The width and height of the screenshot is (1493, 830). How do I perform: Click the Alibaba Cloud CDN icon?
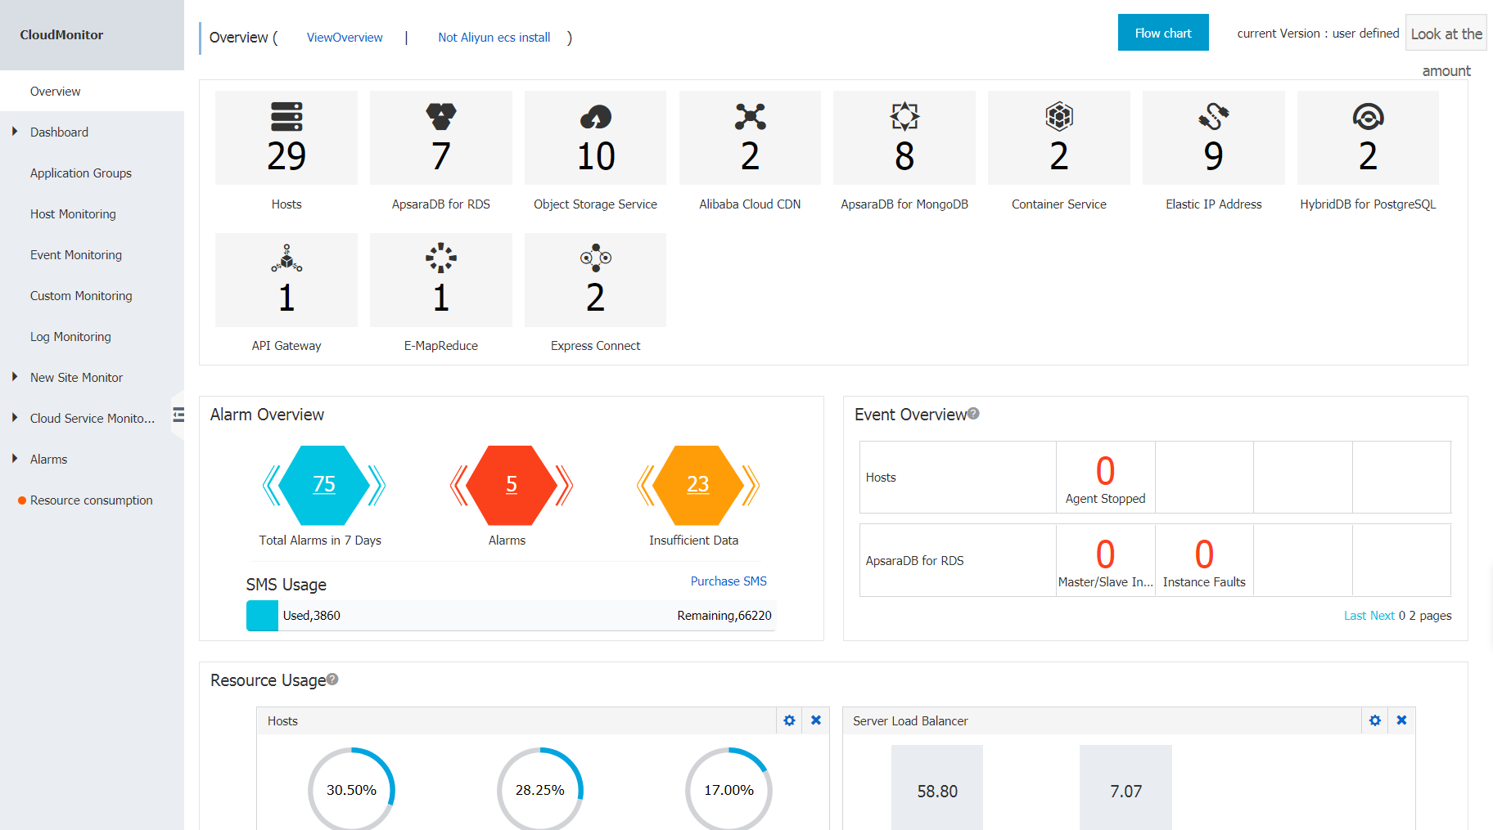pyautogui.click(x=750, y=117)
